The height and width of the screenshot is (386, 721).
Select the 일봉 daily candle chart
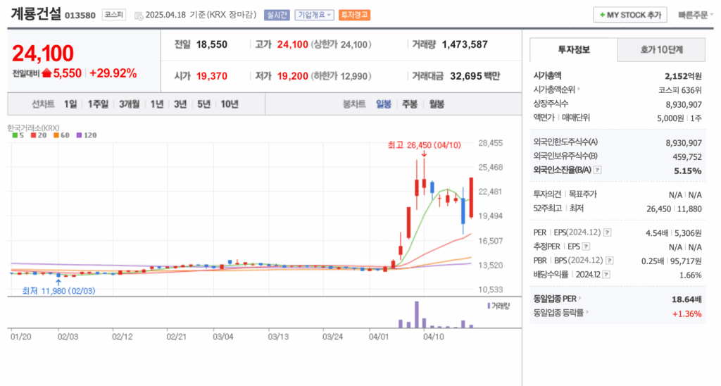[384, 104]
